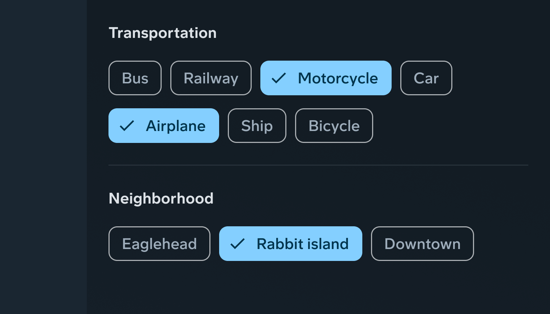This screenshot has width=550, height=314.
Task: Click the Airplane label text
Action: [176, 126]
